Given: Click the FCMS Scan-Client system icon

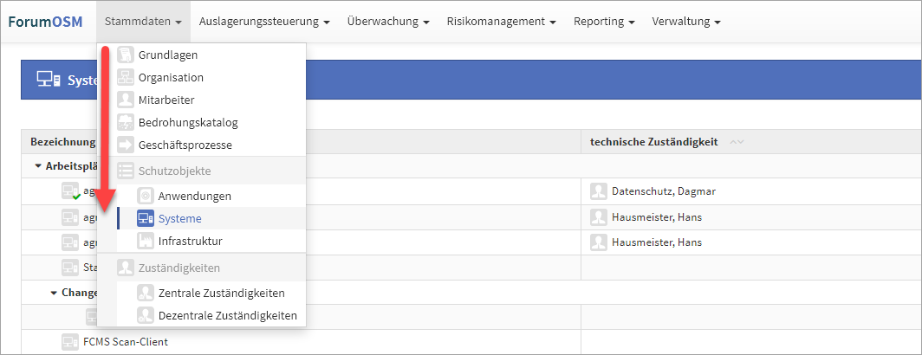Looking at the screenshot, I should (69, 341).
